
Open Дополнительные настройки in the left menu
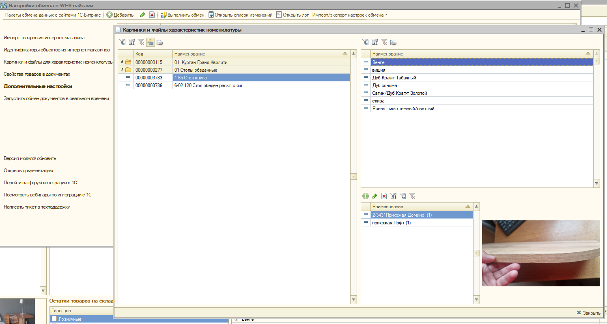38,86
